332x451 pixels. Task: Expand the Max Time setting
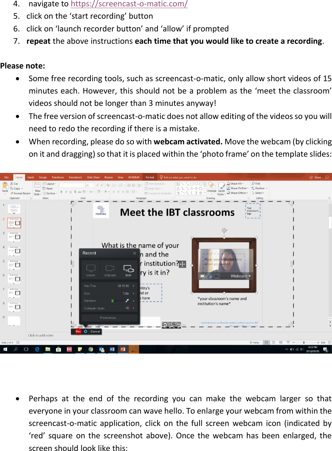134,286
